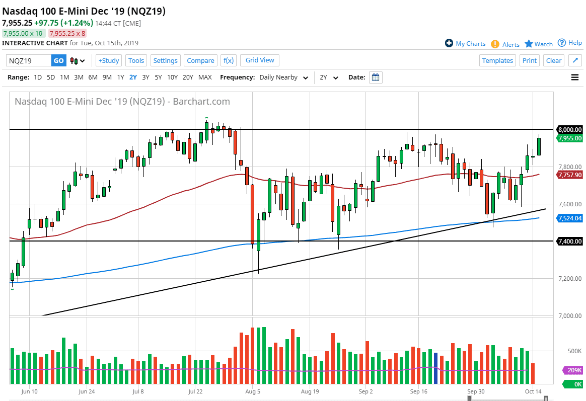Click the Grid View button
This screenshot has height=401, width=586.
point(260,60)
